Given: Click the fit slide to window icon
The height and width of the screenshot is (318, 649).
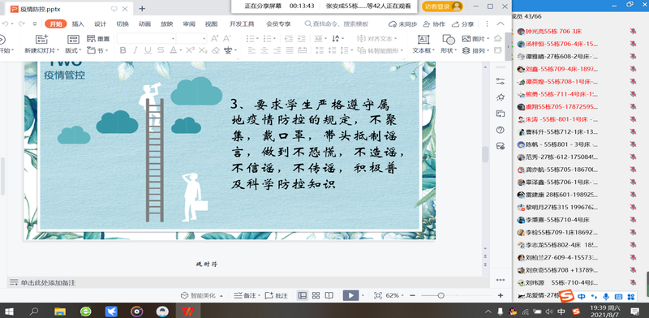Looking at the screenshot, I should 377,295.
